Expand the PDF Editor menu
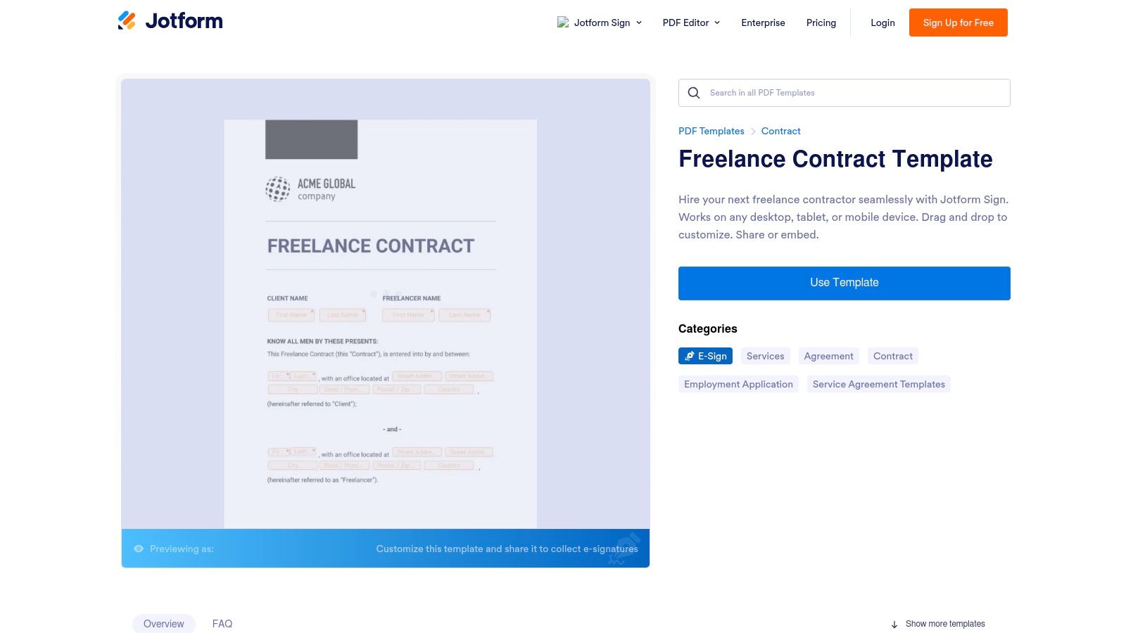 pos(690,23)
